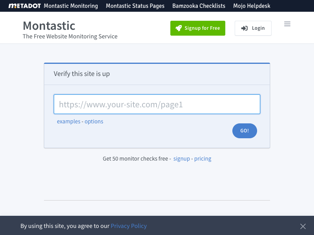The width and height of the screenshot is (314, 235).
Task: Open the Privacy Policy link
Action: [129, 226]
